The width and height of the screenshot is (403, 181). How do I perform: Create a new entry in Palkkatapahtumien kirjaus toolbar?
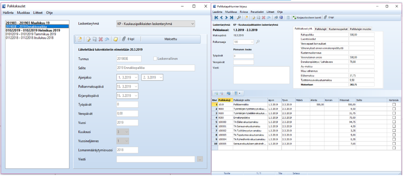point(246,17)
